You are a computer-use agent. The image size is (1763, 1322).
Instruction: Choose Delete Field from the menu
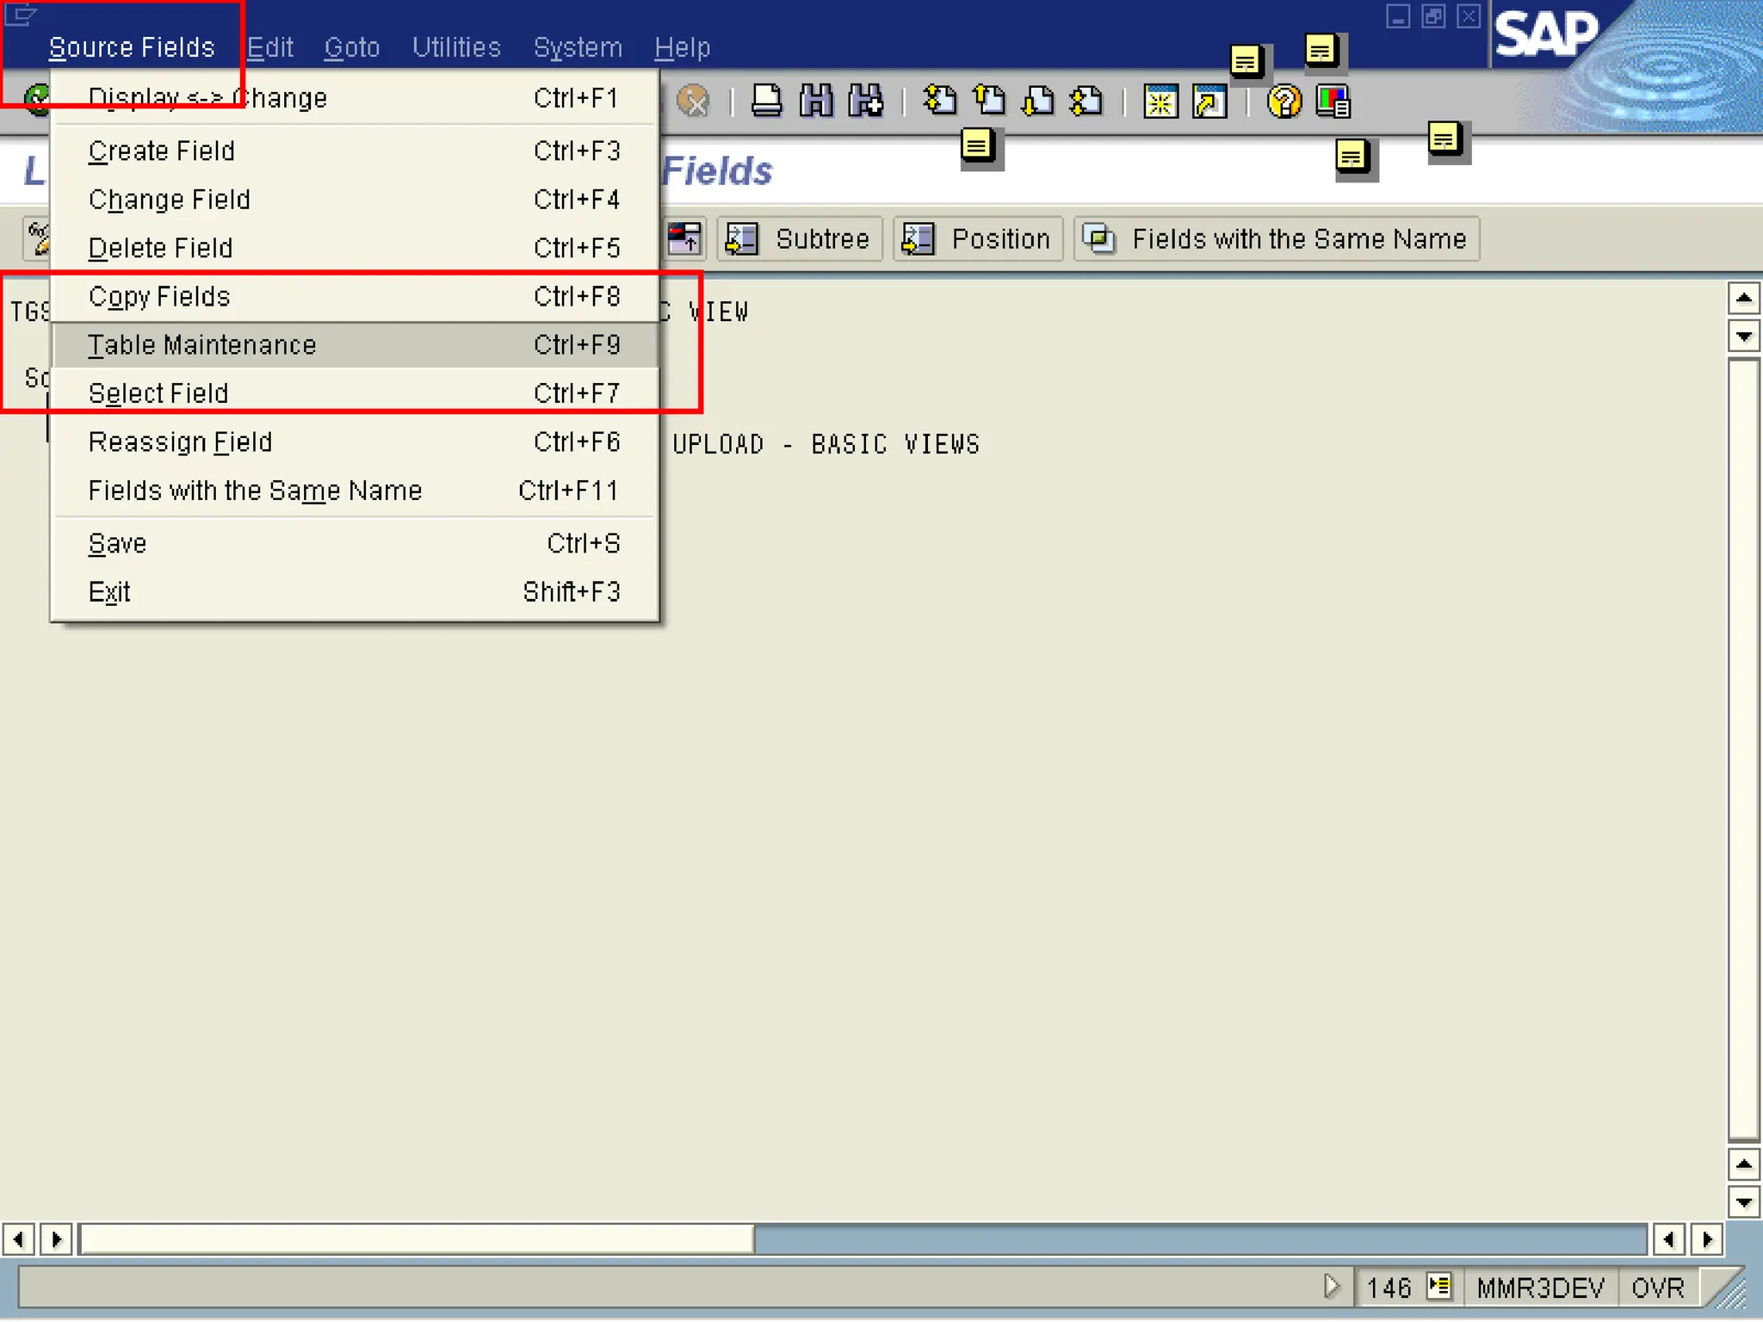tap(355, 248)
